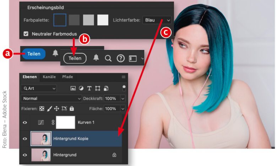
Task: Click the Fläche 100% field
Action: click(x=112, y=109)
